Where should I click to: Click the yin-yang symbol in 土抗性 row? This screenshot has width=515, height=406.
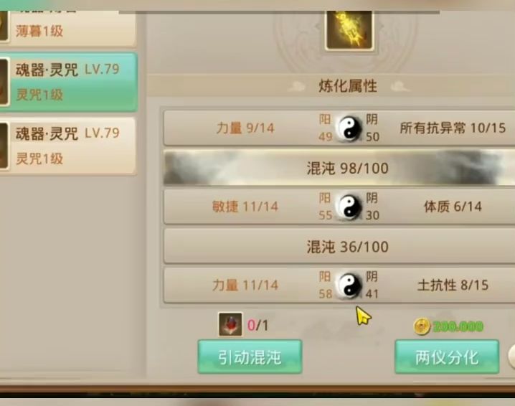pos(349,285)
